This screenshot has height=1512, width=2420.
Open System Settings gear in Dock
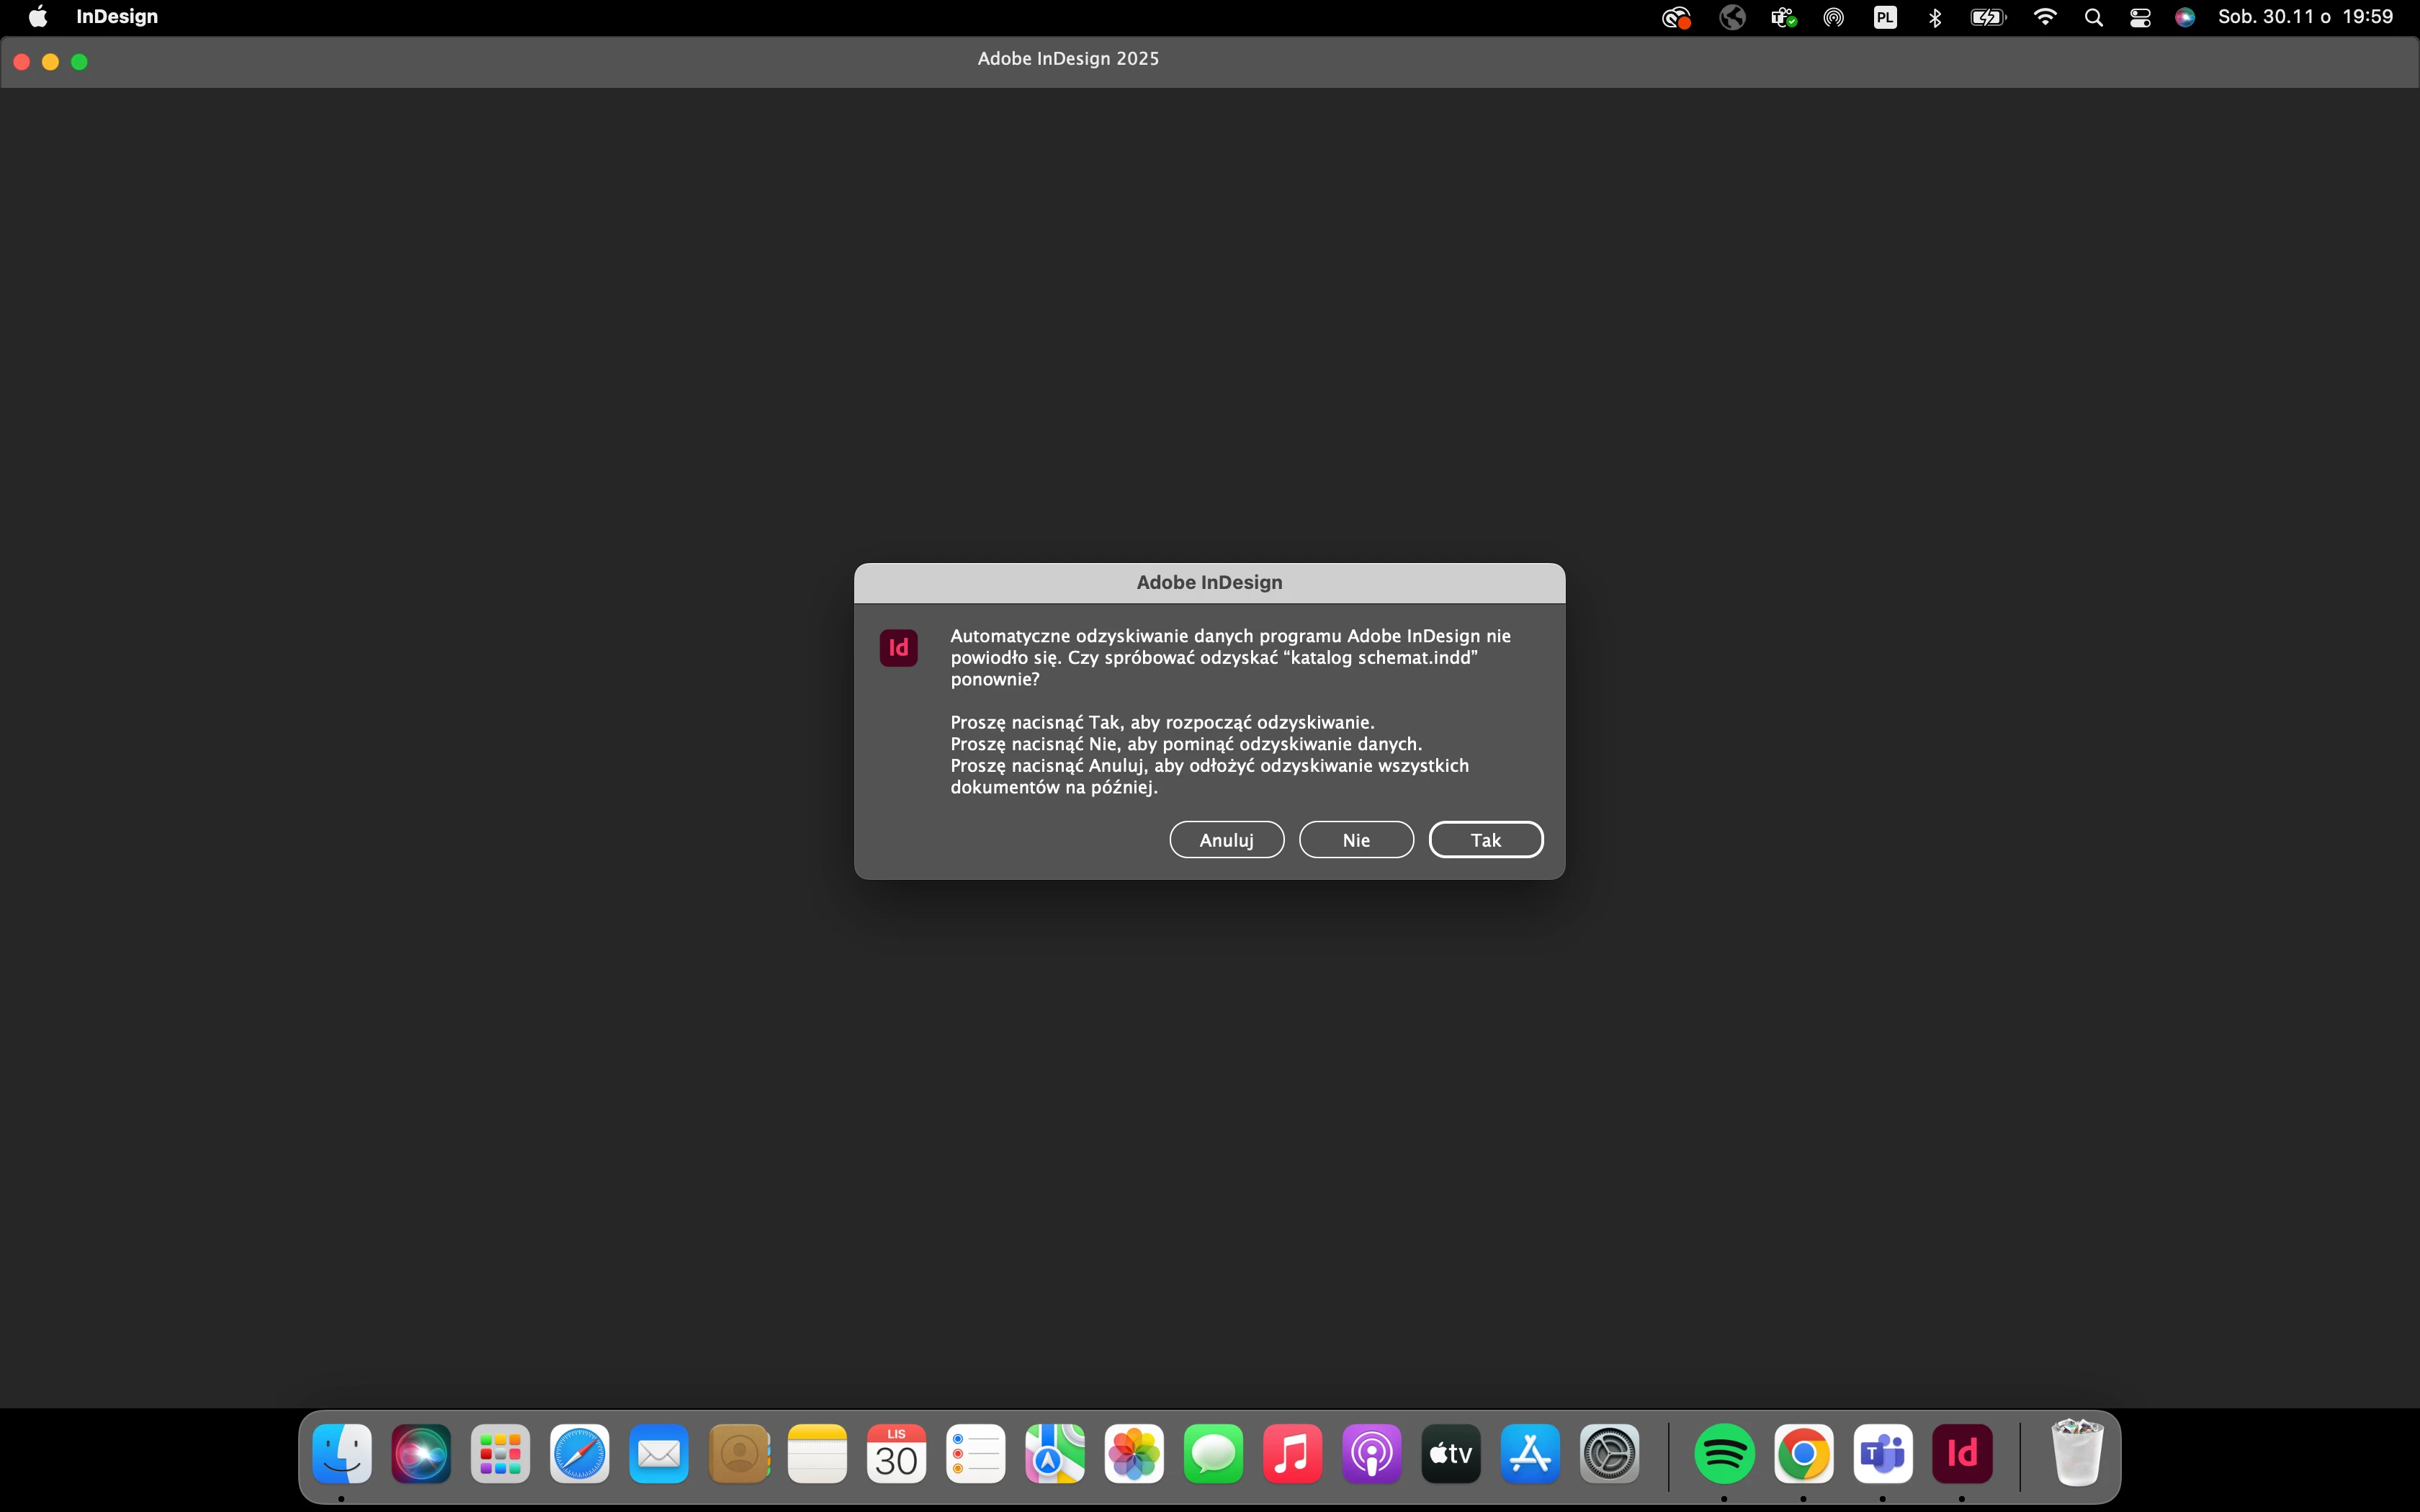[x=1609, y=1453]
